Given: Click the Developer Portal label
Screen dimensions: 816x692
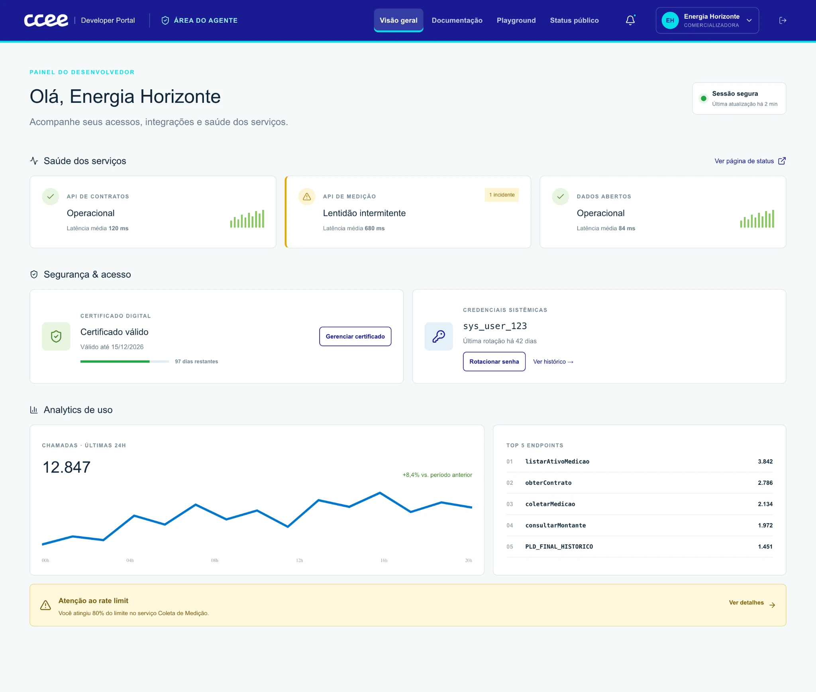Looking at the screenshot, I should click(x=108, y=20).
